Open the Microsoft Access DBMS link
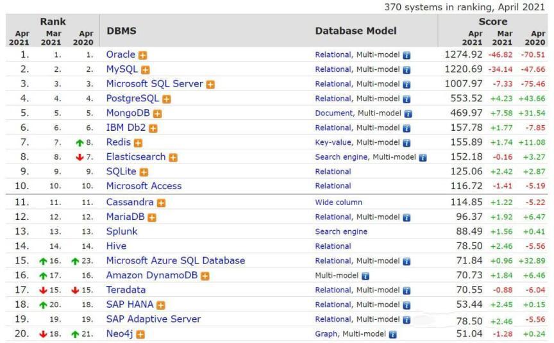 (144, 186)
